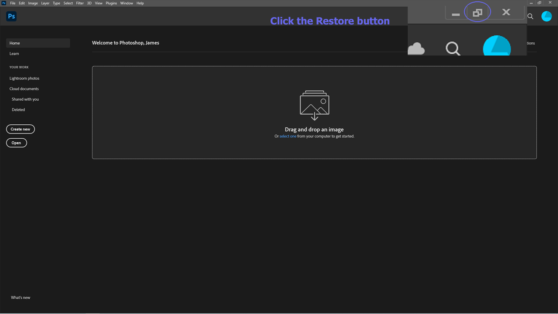Click the Photoshop home logo above the sidebar
This screenshot has width=558, height=314.
[x=11, y=17]
